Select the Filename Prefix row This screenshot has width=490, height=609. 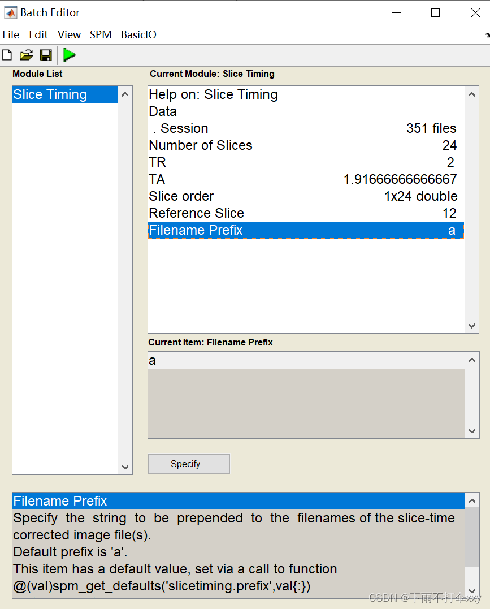click(306, 230)
